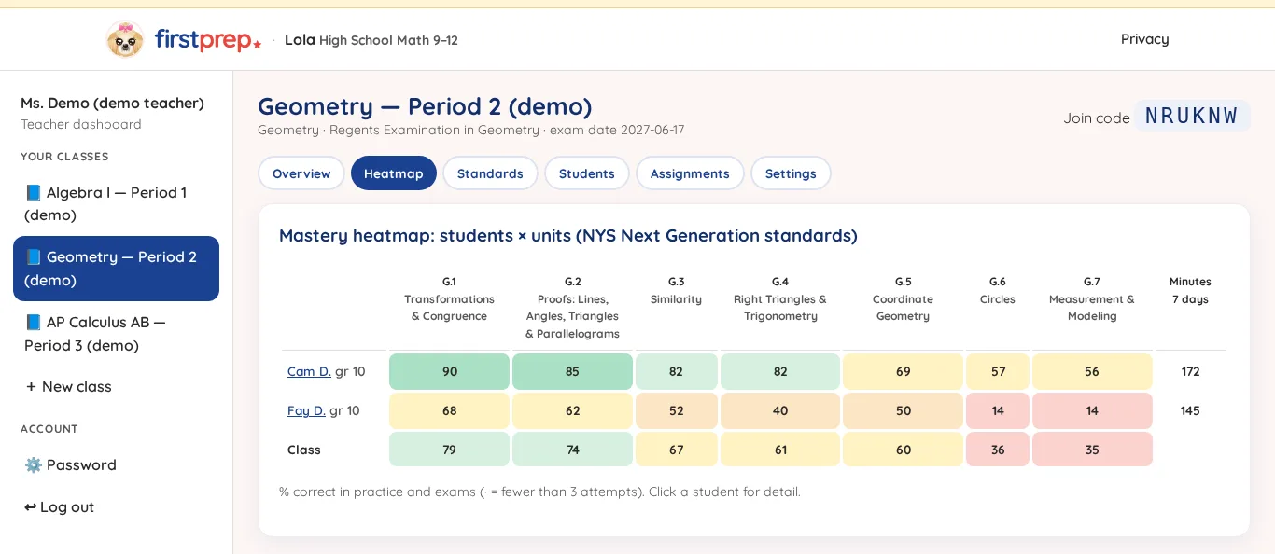Click the Password gear icon
Image resolution: width=1275 pixels, height=554 pixels.
coord(34,464)
